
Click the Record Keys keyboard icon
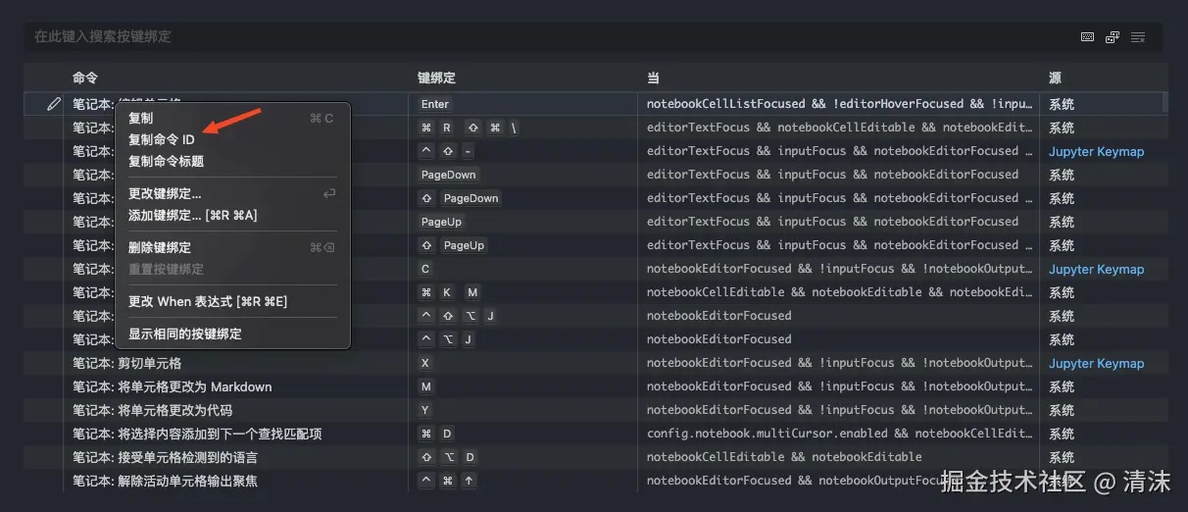pos(1087,37)
